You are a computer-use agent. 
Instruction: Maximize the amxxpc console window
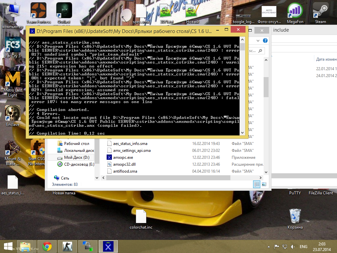pyautogui.click(x=226, y=29)
